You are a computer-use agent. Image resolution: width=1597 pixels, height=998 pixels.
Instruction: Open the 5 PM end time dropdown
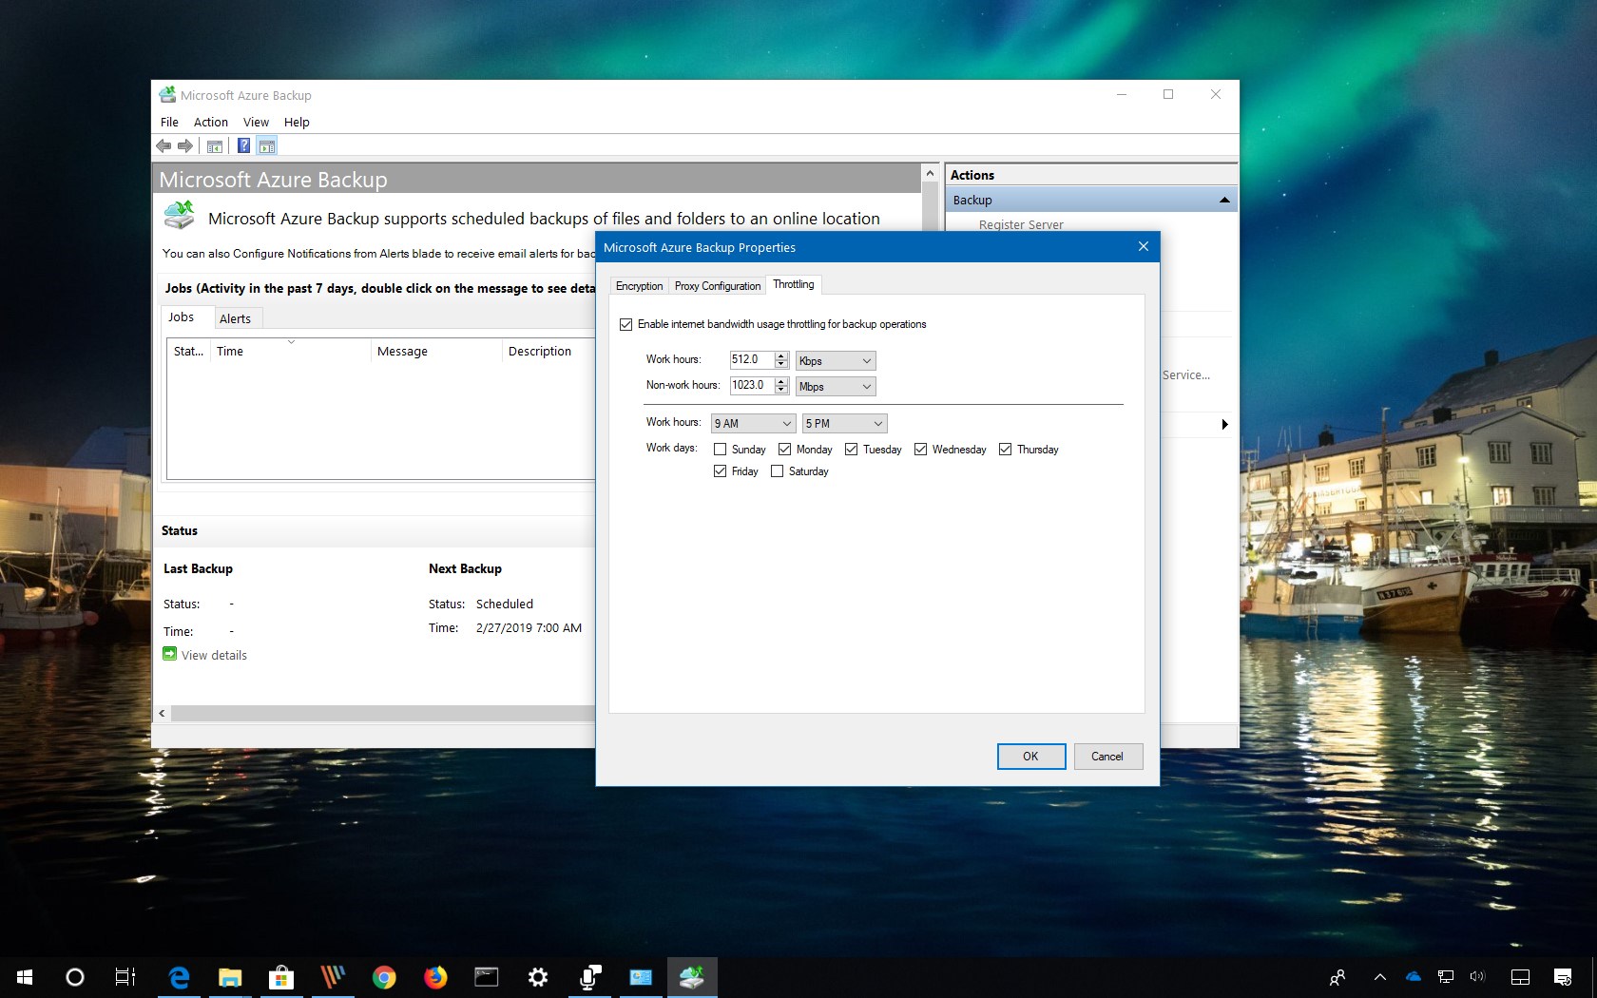click(x=844, y=423)
